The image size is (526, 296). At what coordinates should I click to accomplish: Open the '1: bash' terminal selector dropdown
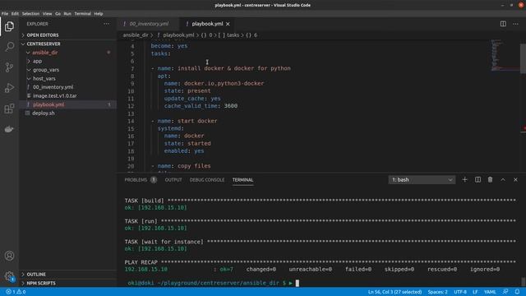(422, 180)
